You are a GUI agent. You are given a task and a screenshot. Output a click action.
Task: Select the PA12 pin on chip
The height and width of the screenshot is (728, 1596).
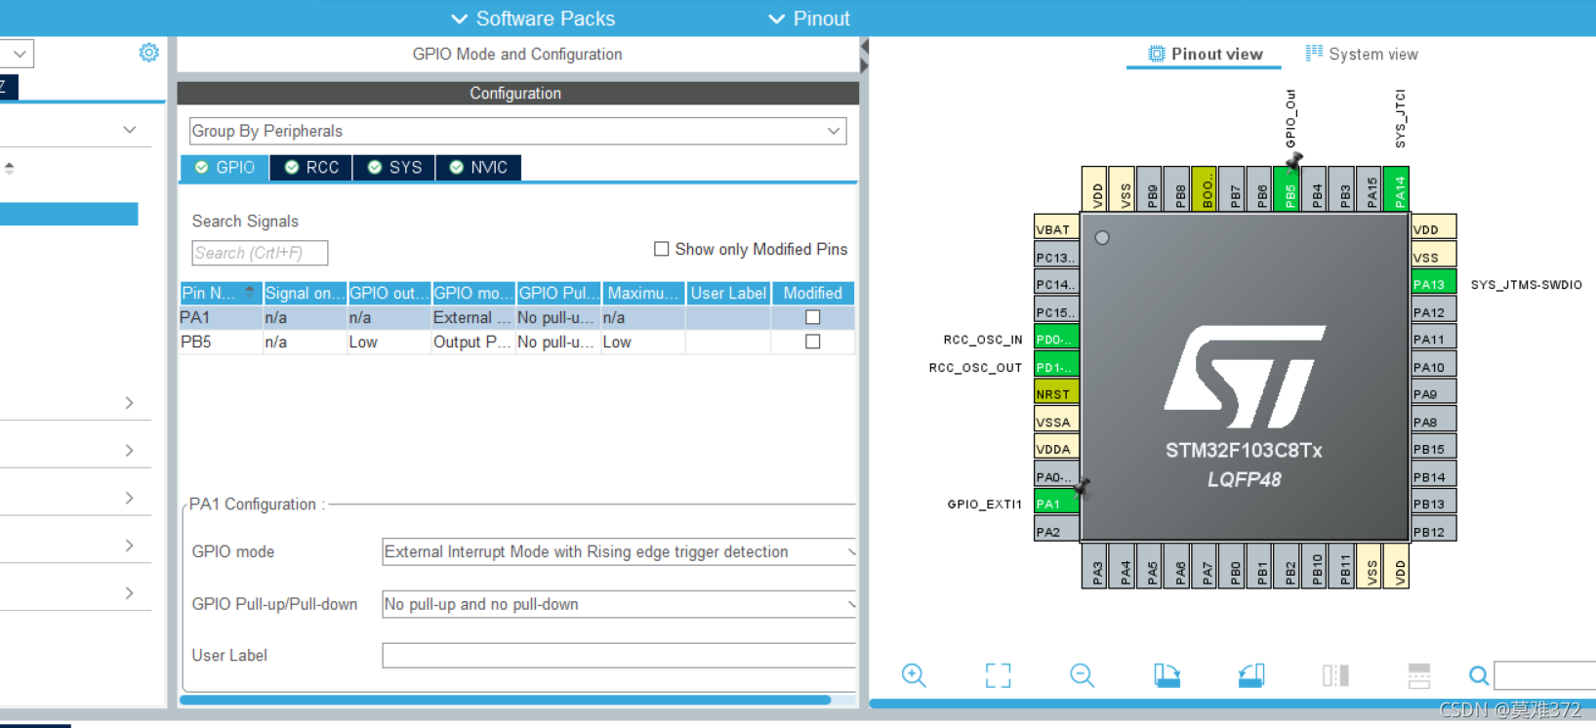coord(1434,311)
